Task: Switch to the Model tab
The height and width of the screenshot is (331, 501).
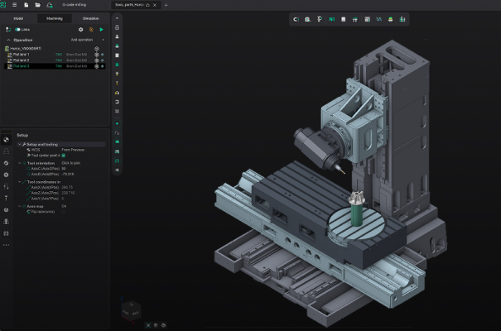Action: pos(18,17)
